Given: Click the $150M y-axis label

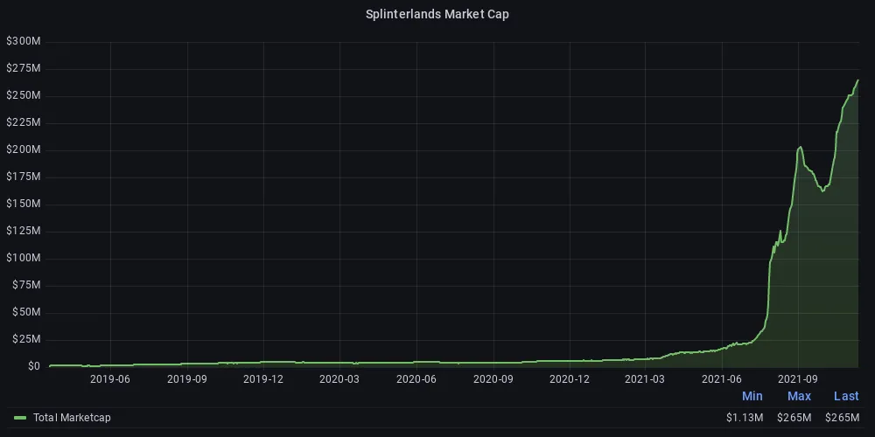Looking at the screenshot, I should click(x=23, y=204).
